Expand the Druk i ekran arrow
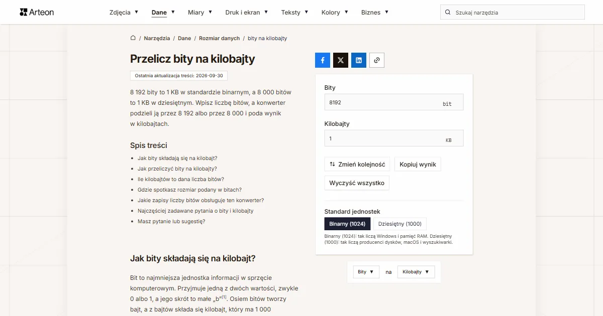Screen dimensions: 603x316 click(266, 12)
